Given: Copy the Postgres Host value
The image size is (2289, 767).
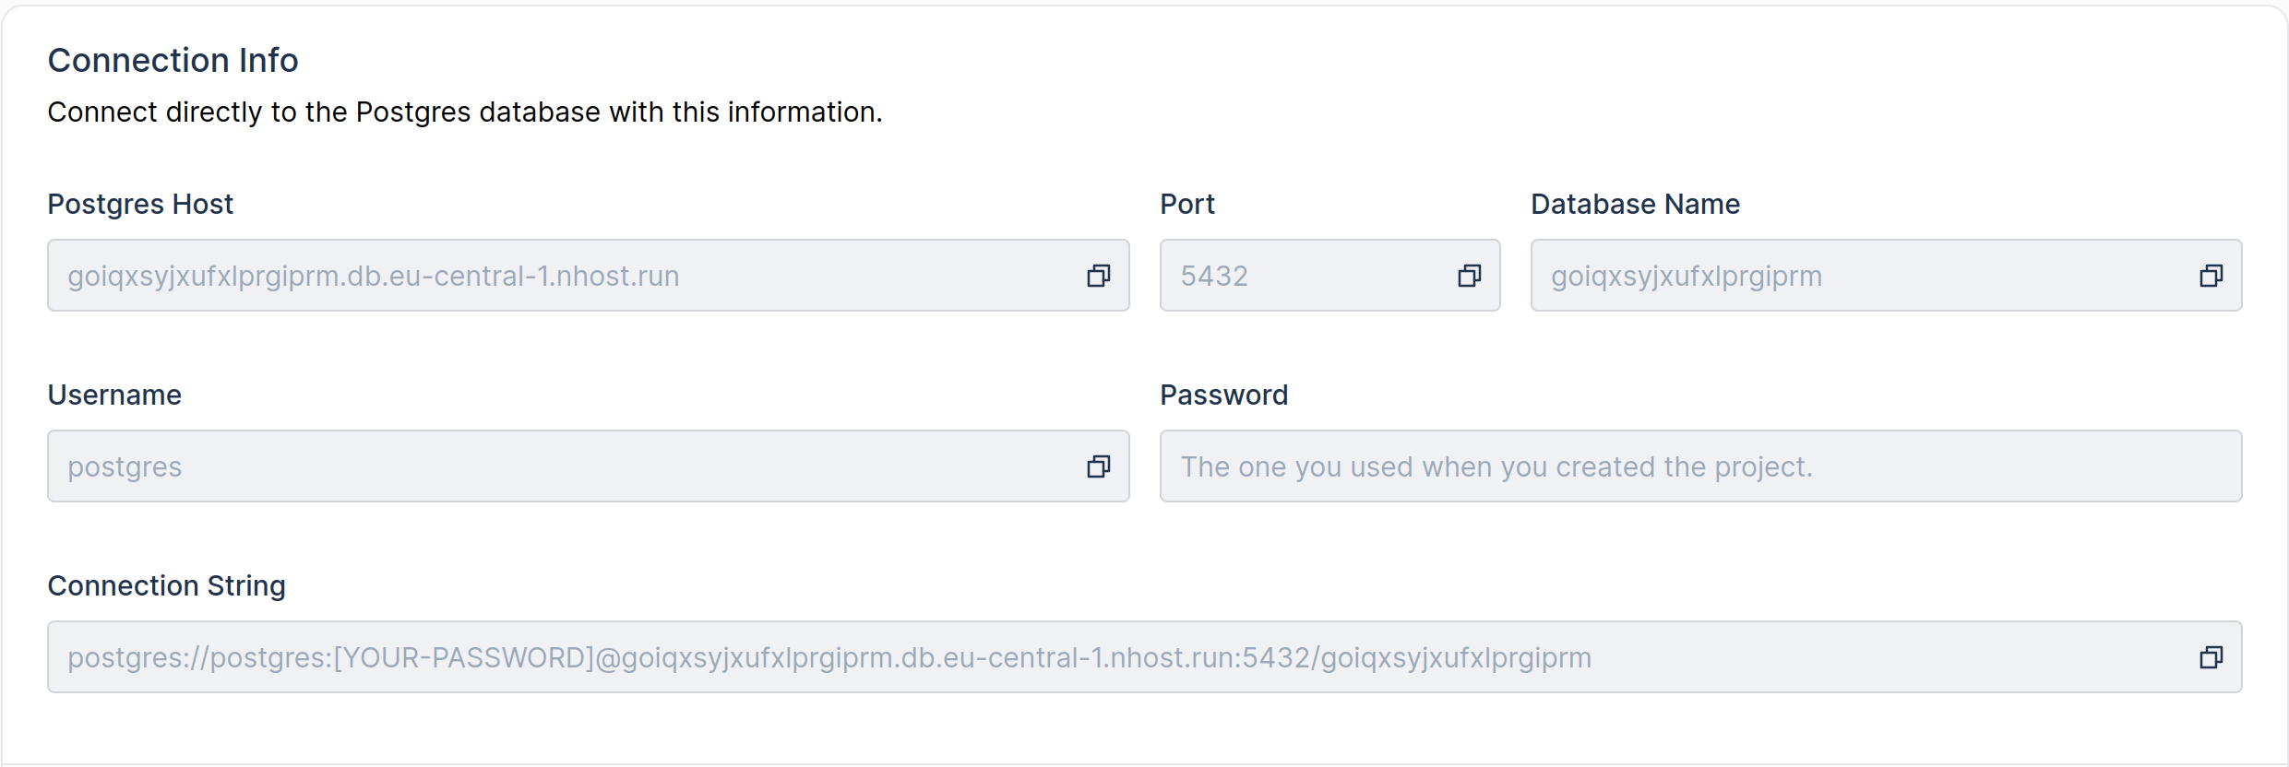Looking at the screenshot, I should click(1098, 276).
